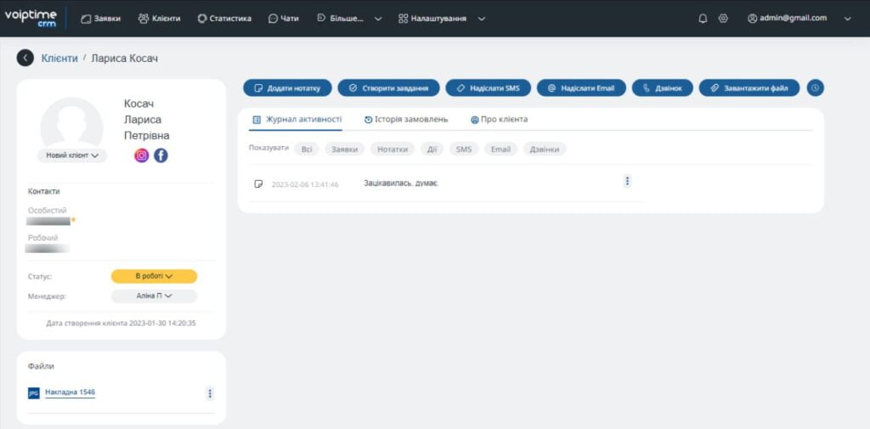
Task: Open the three-dot menu for Накладна 1546
Action: pyautogui.click(x=210, y=393)
